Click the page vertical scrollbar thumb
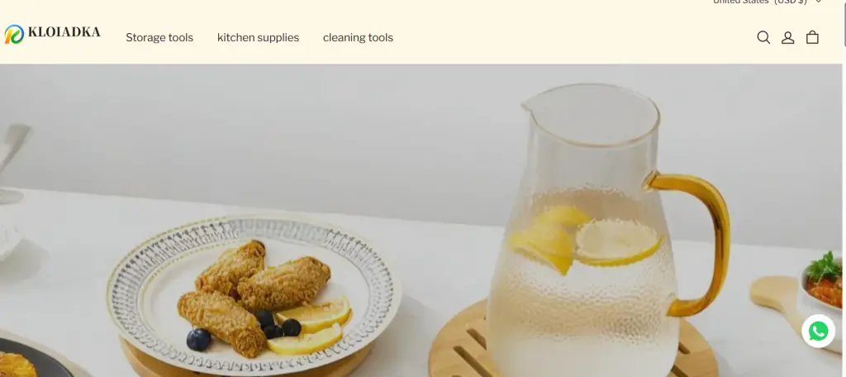Viewport: 846px width, 377px height. point(844,23)
